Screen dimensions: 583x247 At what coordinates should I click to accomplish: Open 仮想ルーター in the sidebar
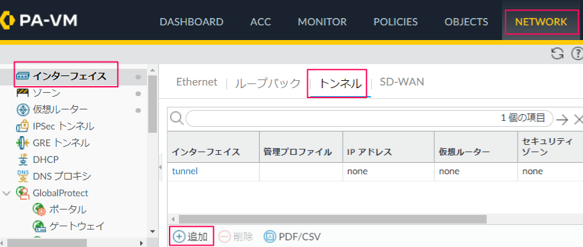[x=60, y=109]
